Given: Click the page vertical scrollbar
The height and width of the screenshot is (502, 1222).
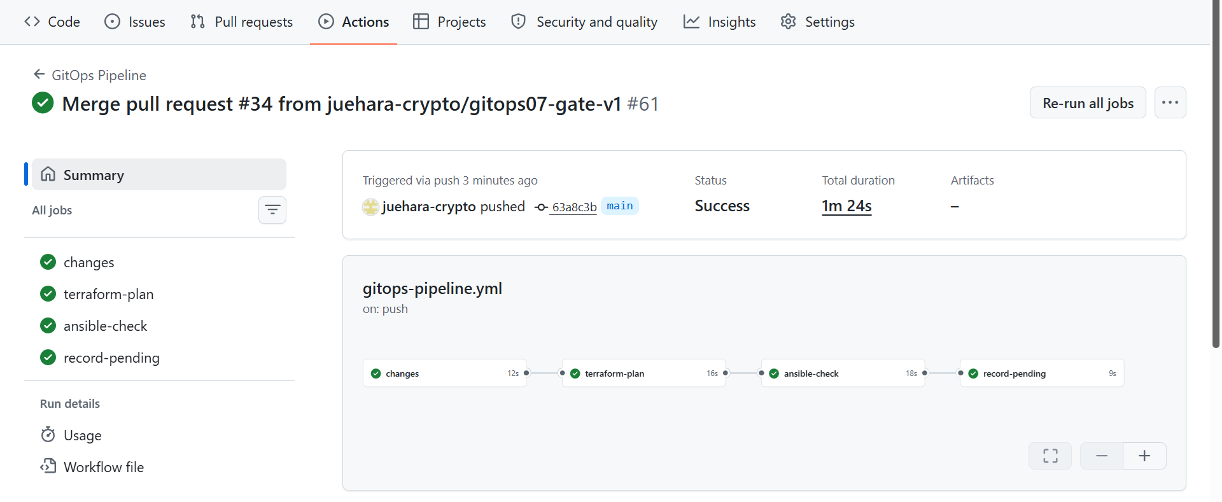Looking at the screenshot, I should pos(1216,174).
